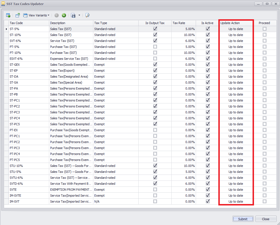
Task: Open the magnifier preview toolbar icon
Action: pyautogui.click(x=87, y=15)
